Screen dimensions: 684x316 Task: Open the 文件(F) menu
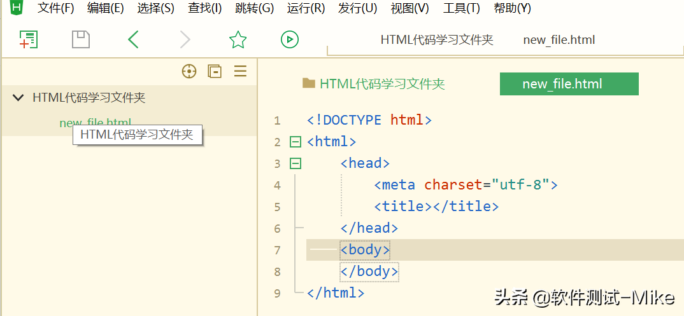(x=56, y=8)
